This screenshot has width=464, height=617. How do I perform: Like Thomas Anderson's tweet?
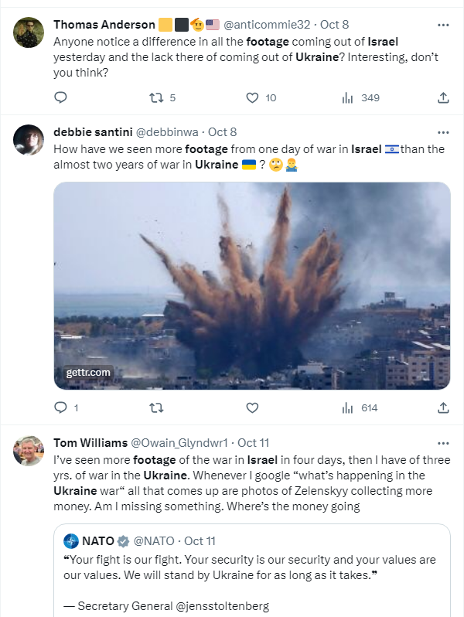[252, 97]
